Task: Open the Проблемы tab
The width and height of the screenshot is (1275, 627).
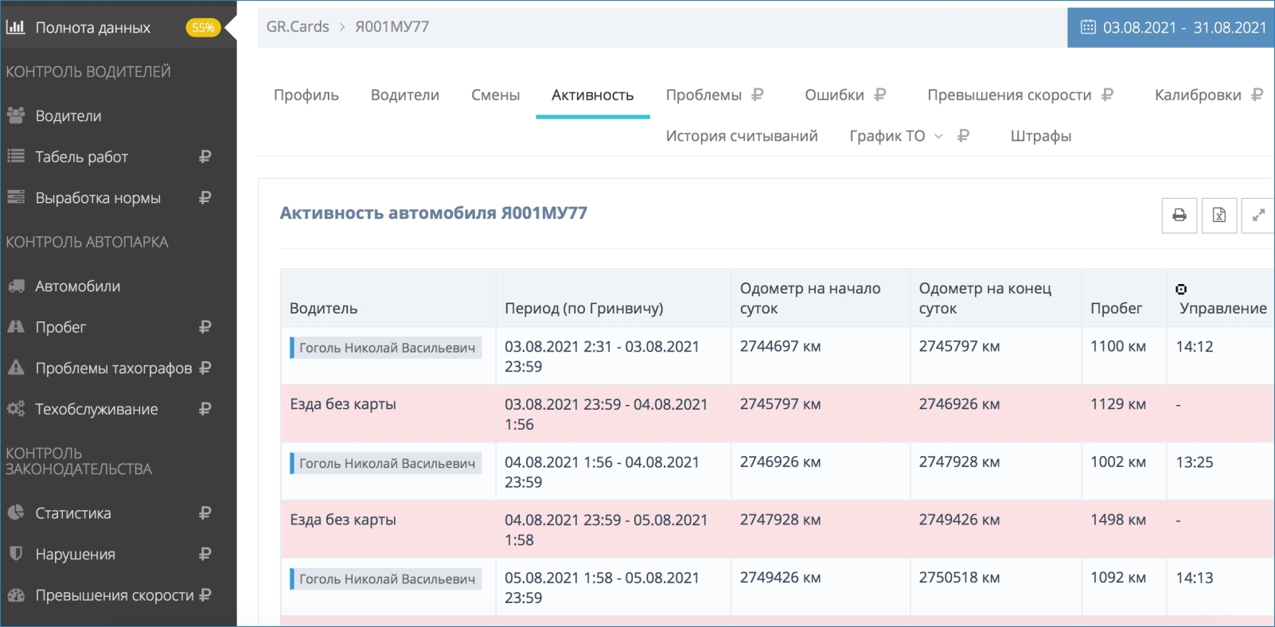Action: pyautogui.click(x=704, y=95)
